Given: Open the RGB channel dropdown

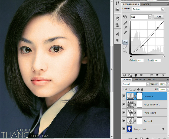Looking at the screenshot, I should (141, 17).
